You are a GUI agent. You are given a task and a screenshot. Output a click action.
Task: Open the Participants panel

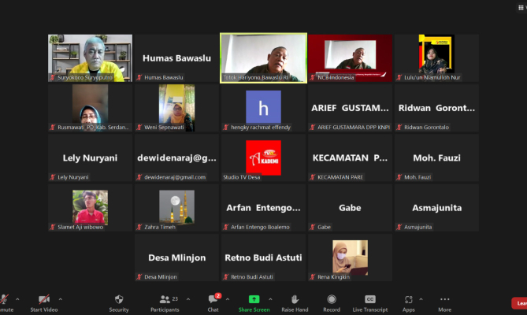pyautogui.click(x=165, y=300)
